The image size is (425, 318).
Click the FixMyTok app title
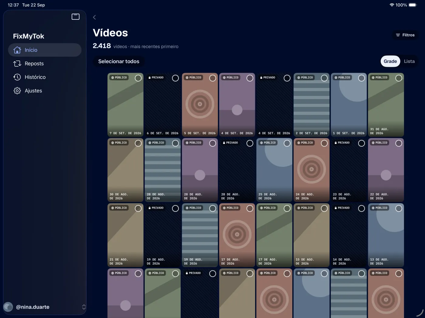tap(29, 36)
